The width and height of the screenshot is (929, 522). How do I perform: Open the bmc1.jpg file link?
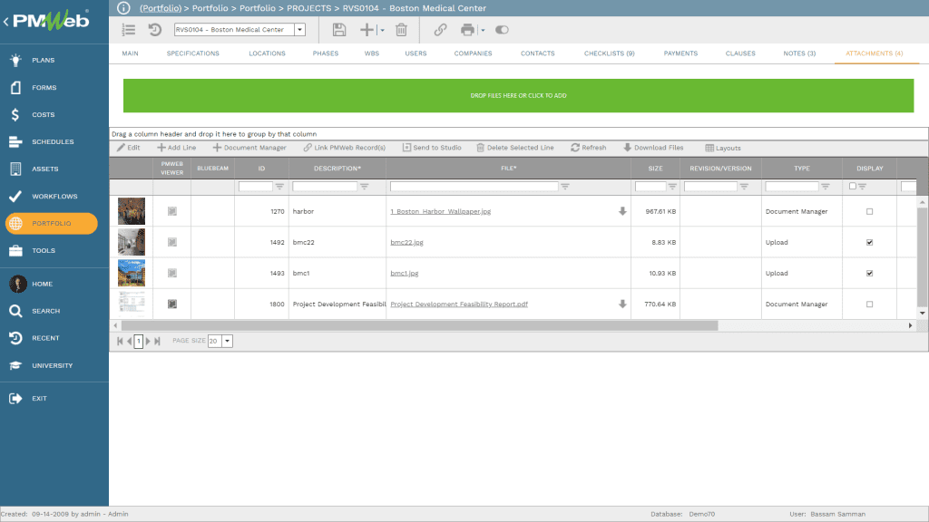click(404, 273)
